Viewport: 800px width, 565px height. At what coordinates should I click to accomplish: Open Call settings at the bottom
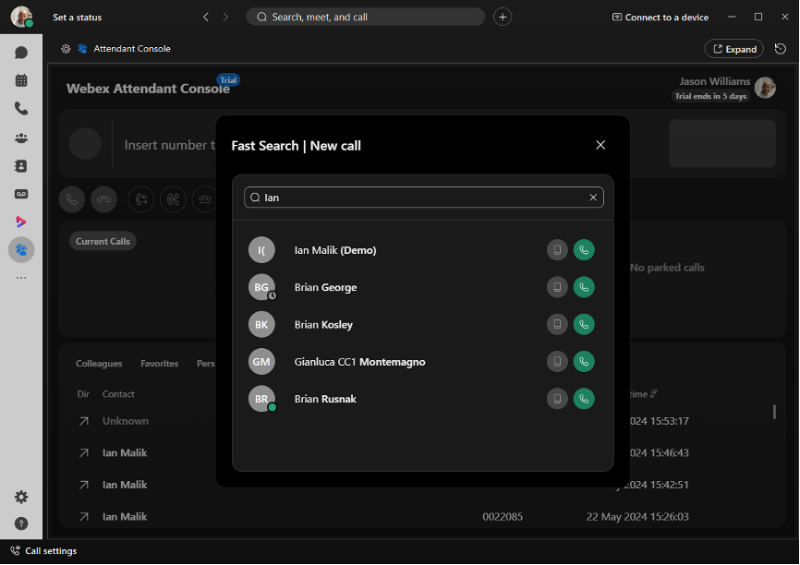click(x=43, y=551)
